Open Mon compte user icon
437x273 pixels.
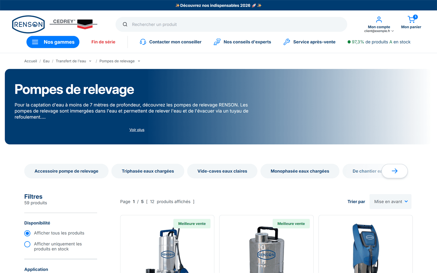(379, 19)
